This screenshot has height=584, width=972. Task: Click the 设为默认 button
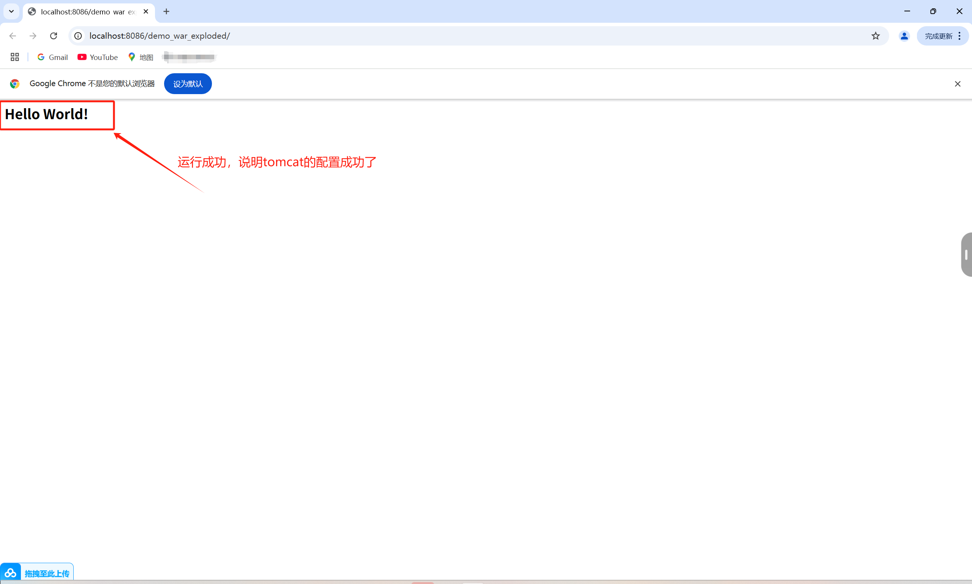point(188,84)
